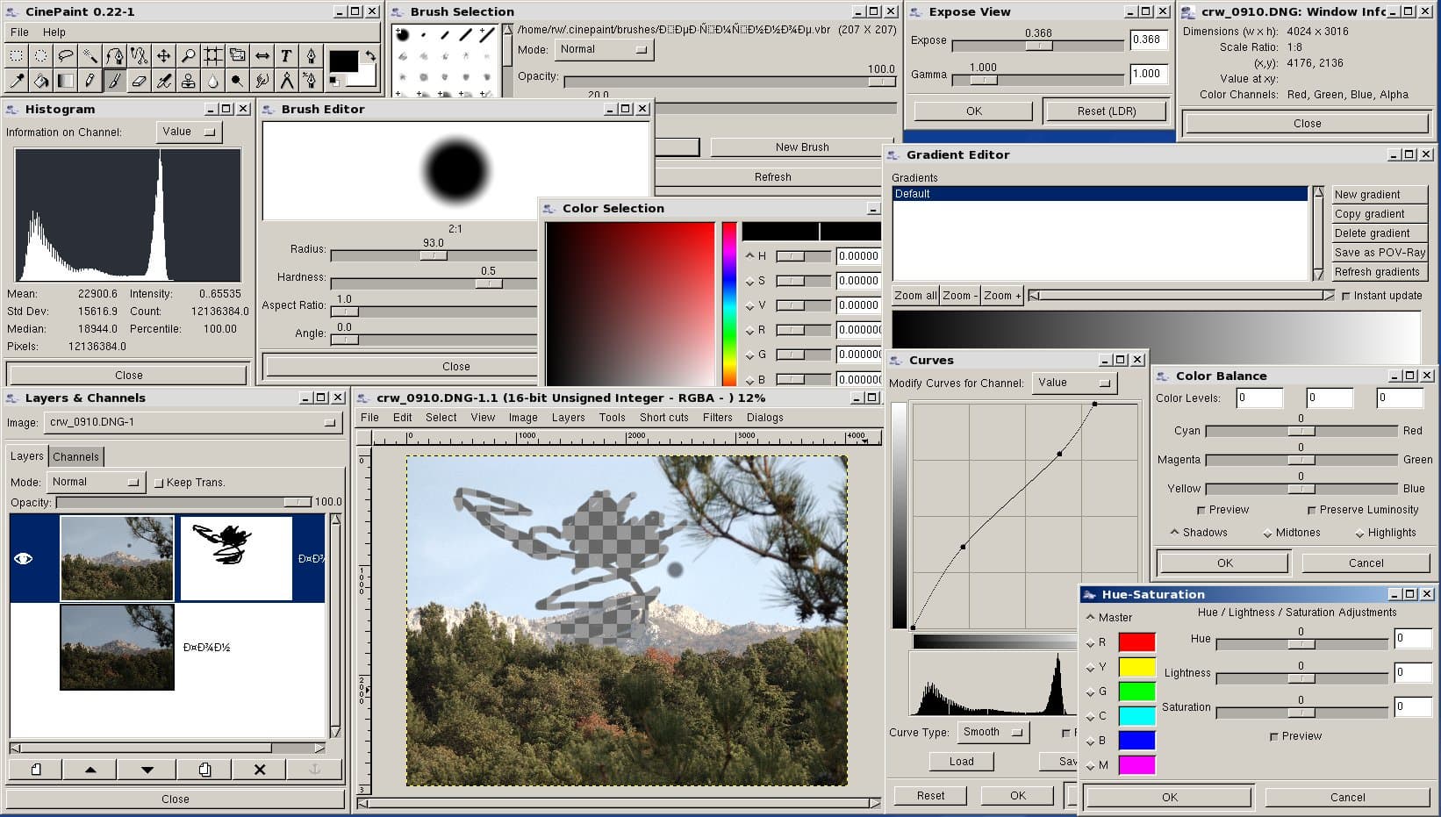Select the Flip tool

[262, 55]
